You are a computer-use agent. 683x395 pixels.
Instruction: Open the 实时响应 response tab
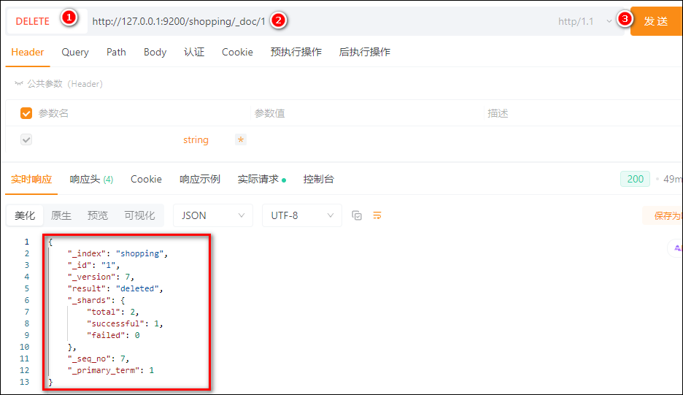pyautogui.click(x=31, y=179)
